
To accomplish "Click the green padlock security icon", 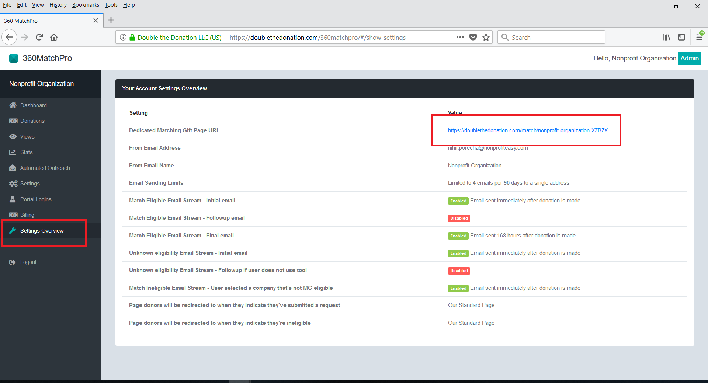I will (132, 37).
